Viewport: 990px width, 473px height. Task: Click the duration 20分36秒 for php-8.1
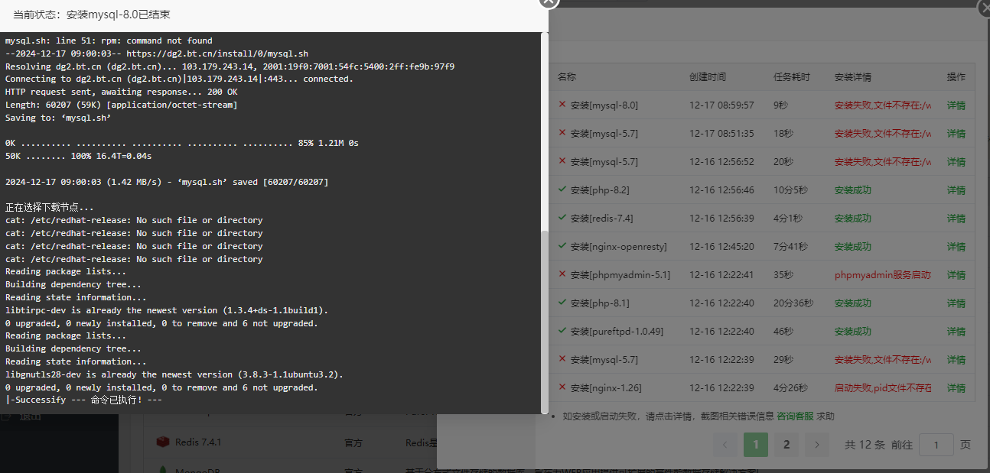coord(794,303)
